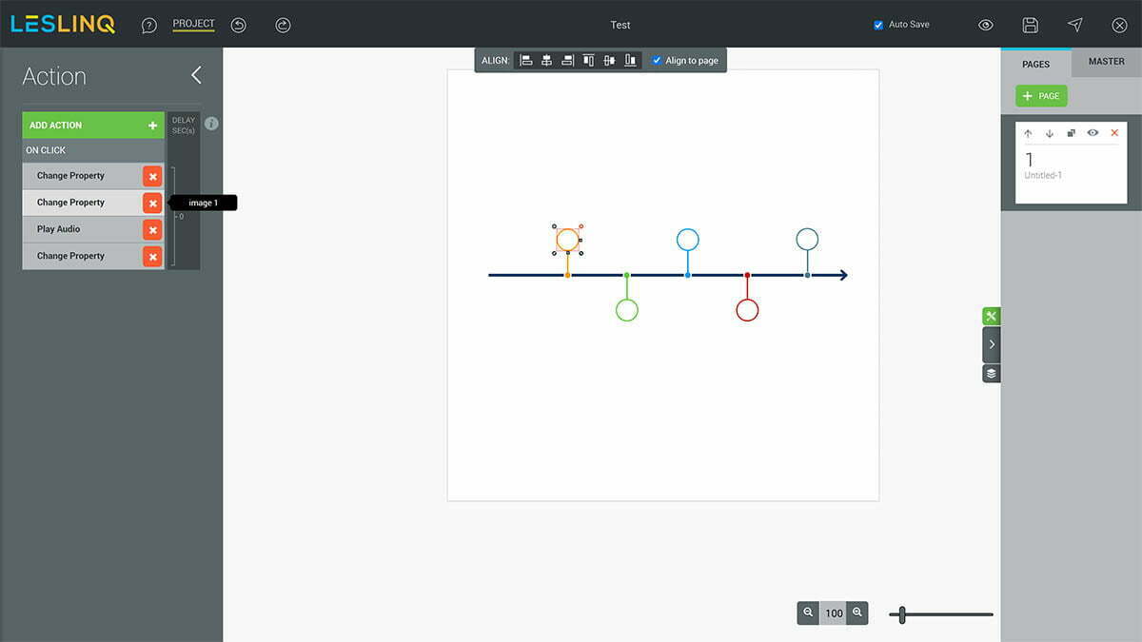
Task: Disable the Auto Save checkbox
Action: tap(878, 26)
